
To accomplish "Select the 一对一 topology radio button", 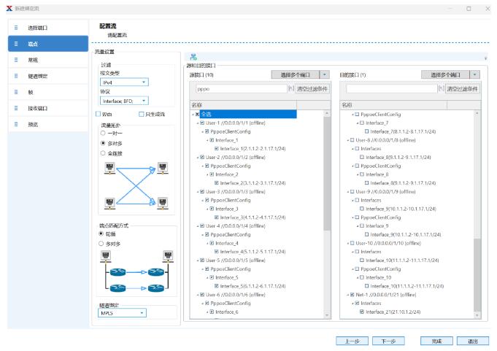I will point(103,134).
